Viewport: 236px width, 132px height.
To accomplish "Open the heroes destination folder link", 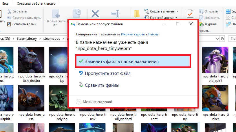I will 153,34.
